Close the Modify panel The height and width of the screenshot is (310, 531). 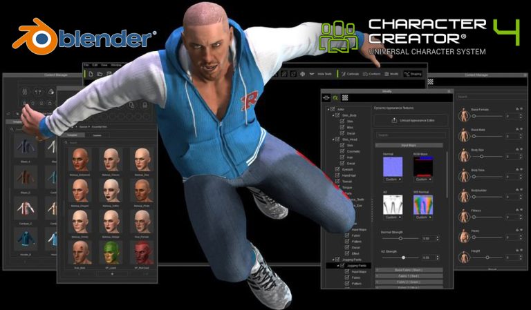(449, 91)
